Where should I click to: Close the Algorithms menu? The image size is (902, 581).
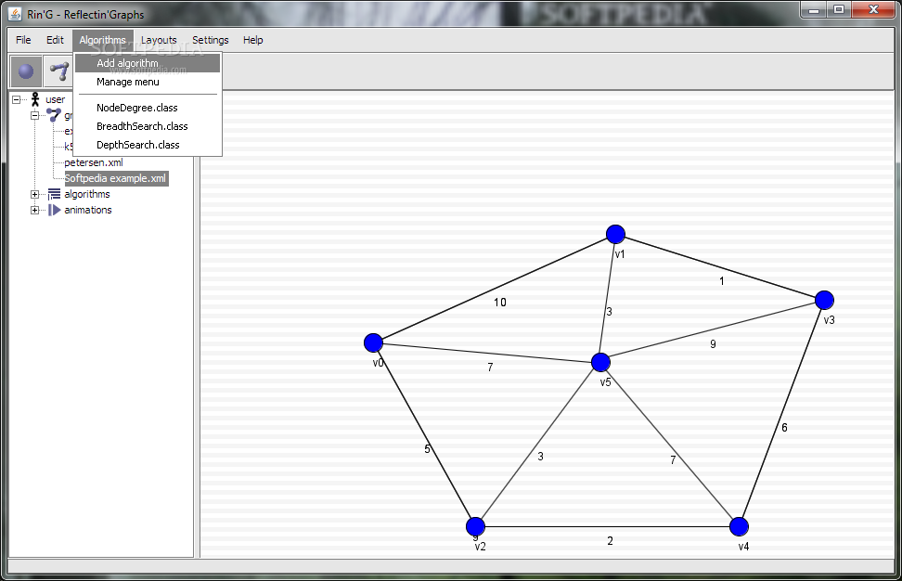click(103, 40)
